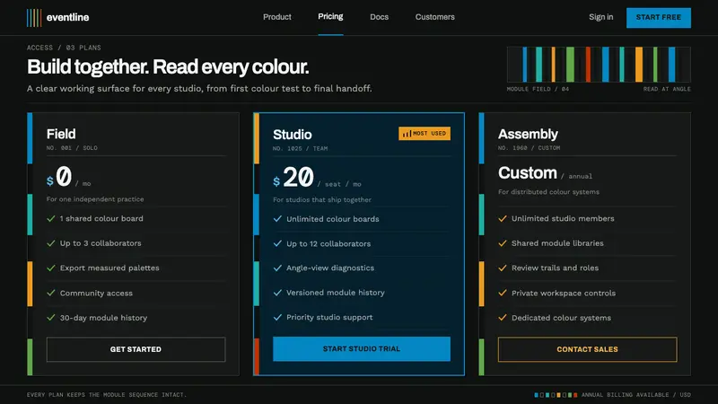The width and height of the screenshot is (718, 404).
Task: Click checkmark beside Up to 12 collaborators
Action: [x=277, y=243]
